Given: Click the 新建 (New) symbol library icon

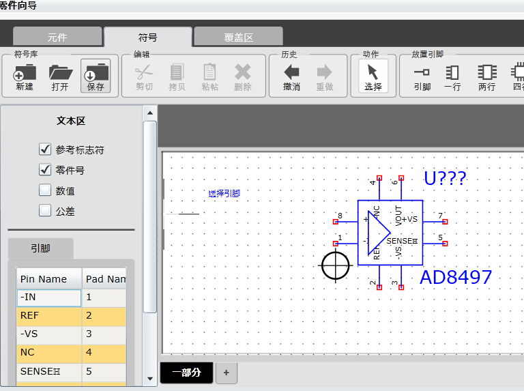Looking at the screenshot, I should click(25, 78).
